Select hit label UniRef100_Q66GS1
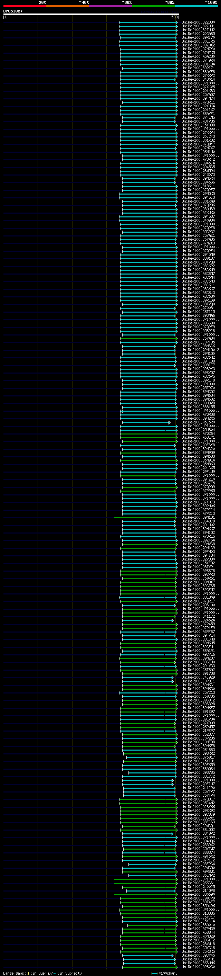 (x=198, y=883)
